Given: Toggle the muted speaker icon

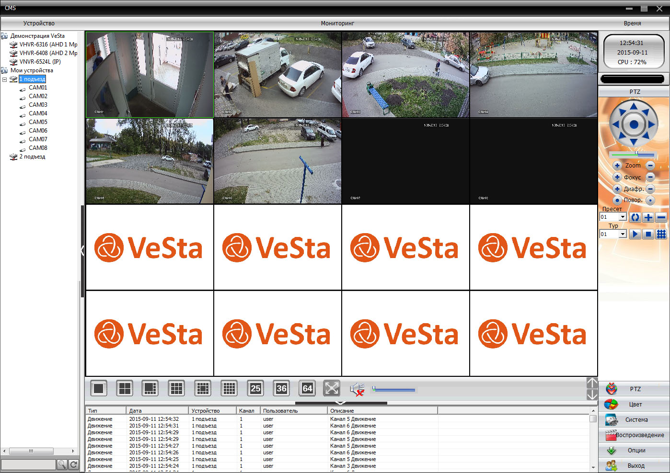Looking at the screenshot, I should pyautogui.click(x=357, y=389).
